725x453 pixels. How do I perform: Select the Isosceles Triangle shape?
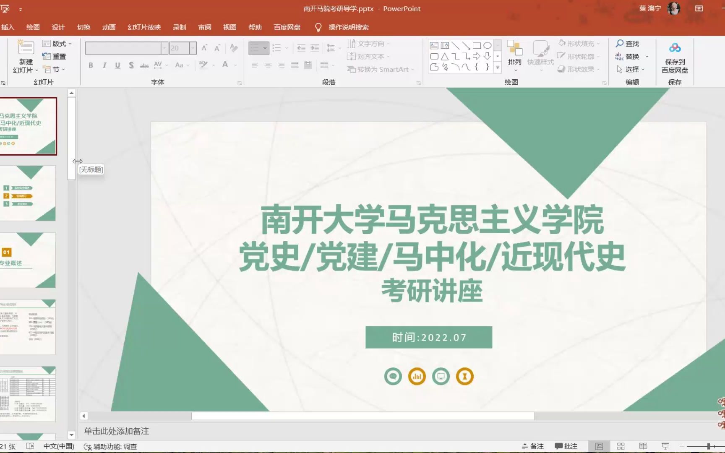[x=445, y=56]
